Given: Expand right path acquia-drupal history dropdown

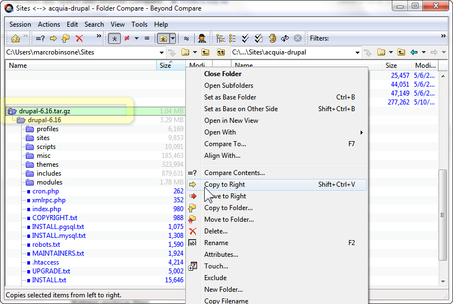Looking at the screenshot, I should coord(357,52).
